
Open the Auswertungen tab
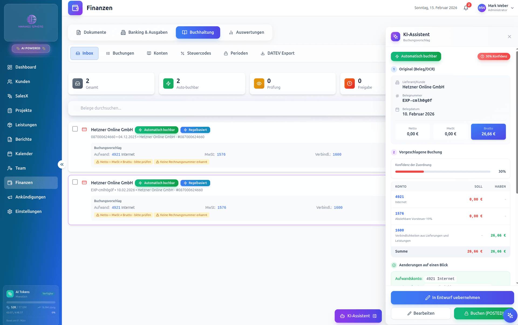tap(246, 32)
